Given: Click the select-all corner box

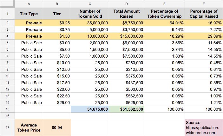Looking at the screenshot, I should tap(7, 4).
